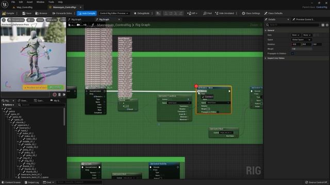Image resolution: width=330 pixels, height=185 pixels.
Task: Click the Compile button in viewport
Action: click(x=56, y=87)
